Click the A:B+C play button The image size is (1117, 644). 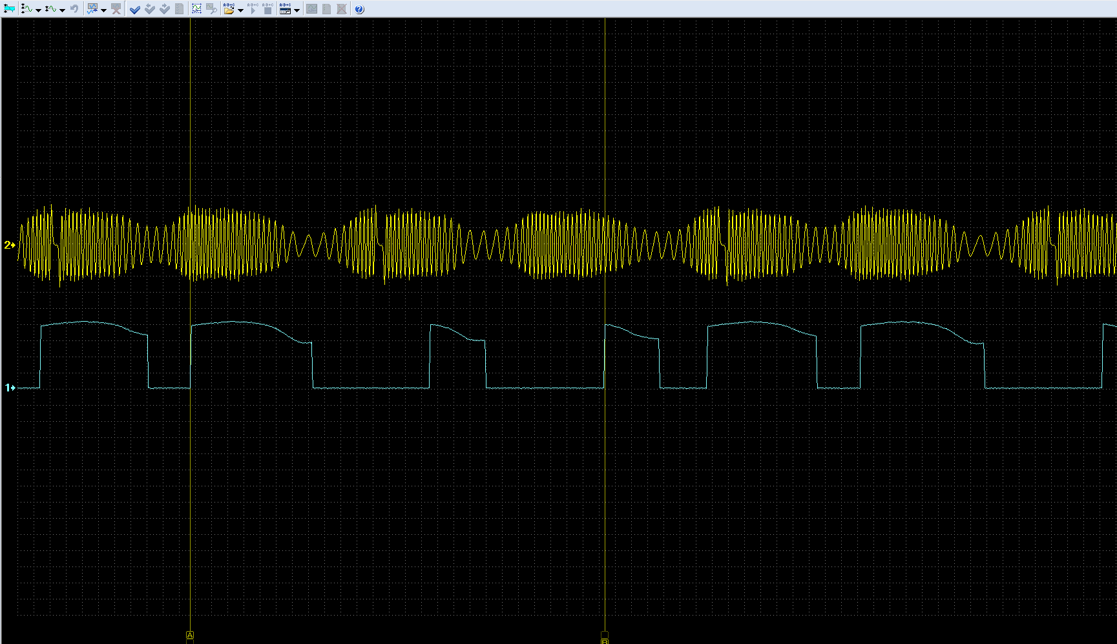coord(253,9)
